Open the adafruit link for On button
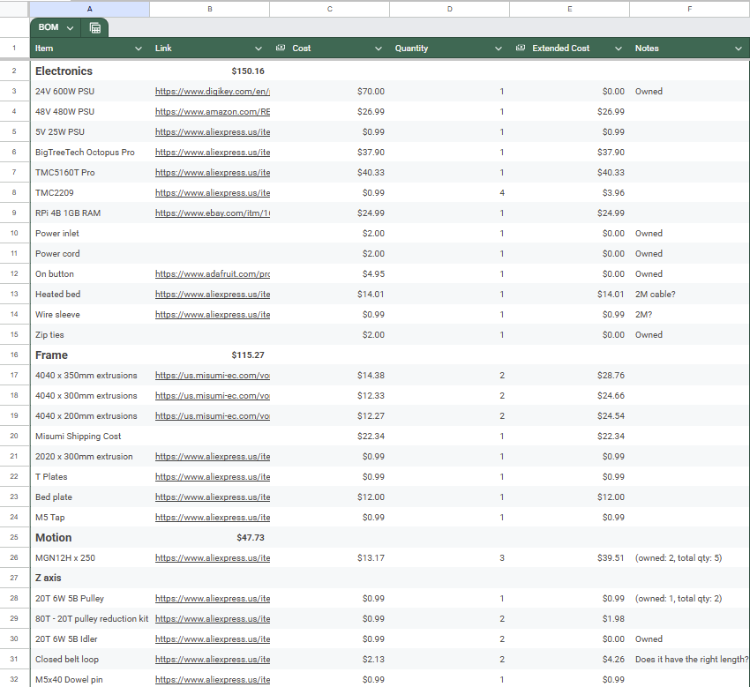 pos(212,274)
